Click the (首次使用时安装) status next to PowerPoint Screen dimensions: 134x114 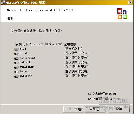coord(76,58)
